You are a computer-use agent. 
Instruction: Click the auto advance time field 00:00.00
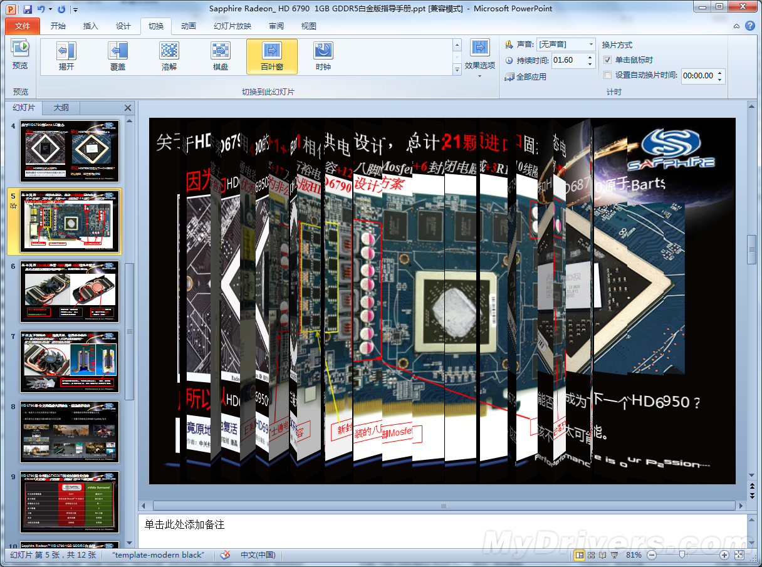[698, 75]
